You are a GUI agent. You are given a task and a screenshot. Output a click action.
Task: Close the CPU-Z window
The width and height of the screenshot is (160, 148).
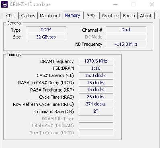coord(152,4)
